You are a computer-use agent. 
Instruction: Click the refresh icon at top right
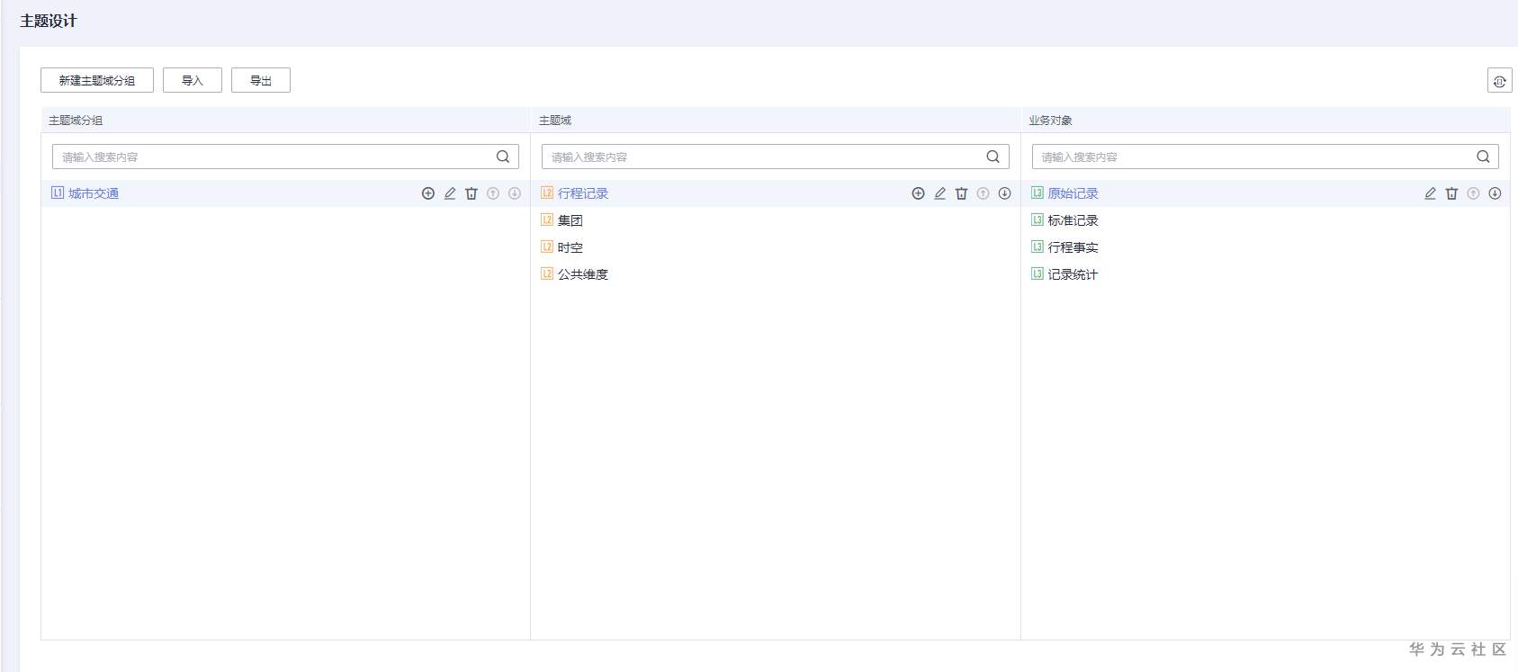point(1500,81)
